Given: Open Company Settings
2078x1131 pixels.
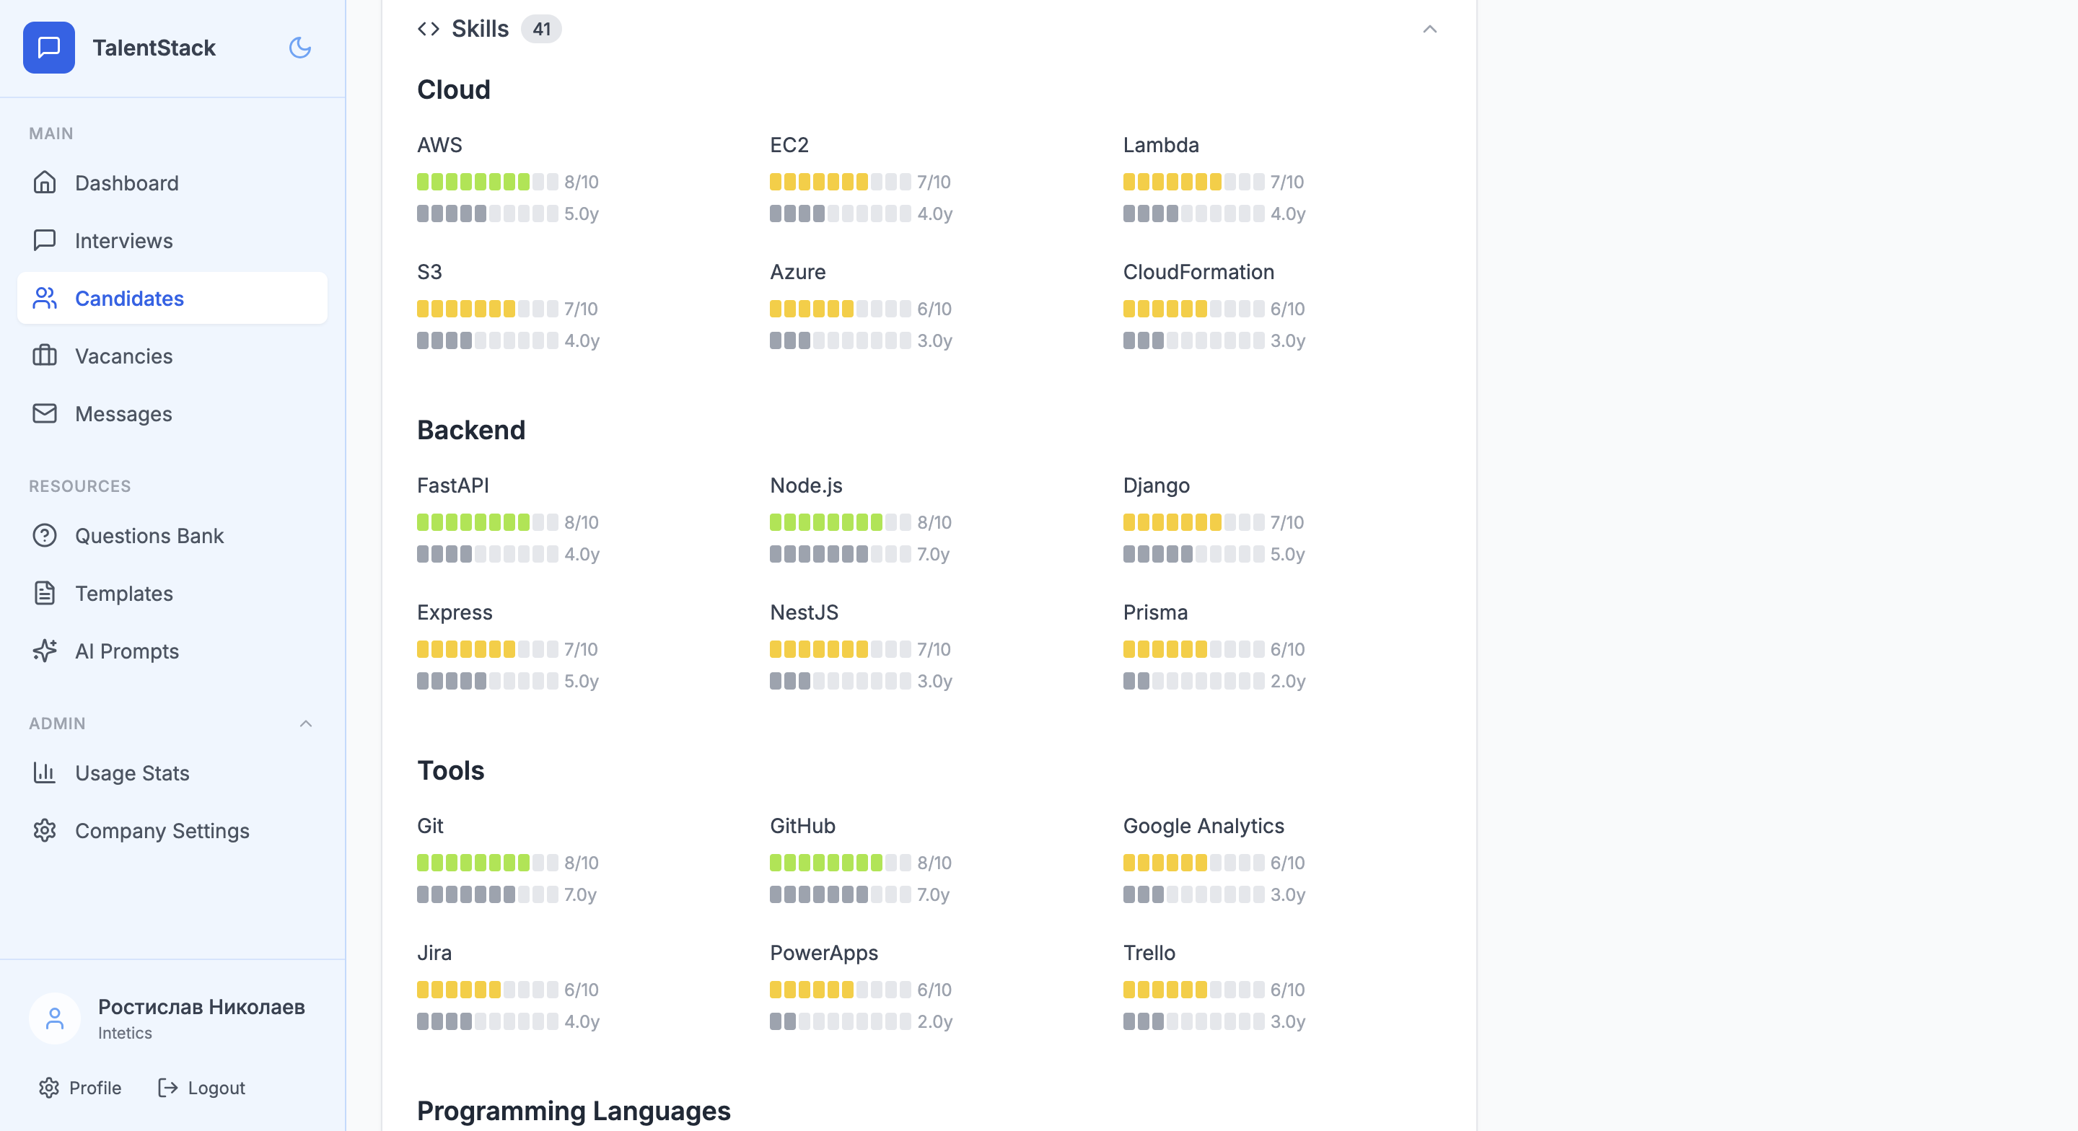Looking at the screenshot, I should coord(162,831).
